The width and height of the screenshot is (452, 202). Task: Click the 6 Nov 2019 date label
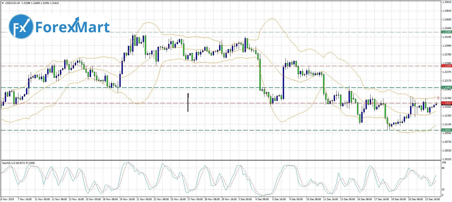[x=7, y=199]
